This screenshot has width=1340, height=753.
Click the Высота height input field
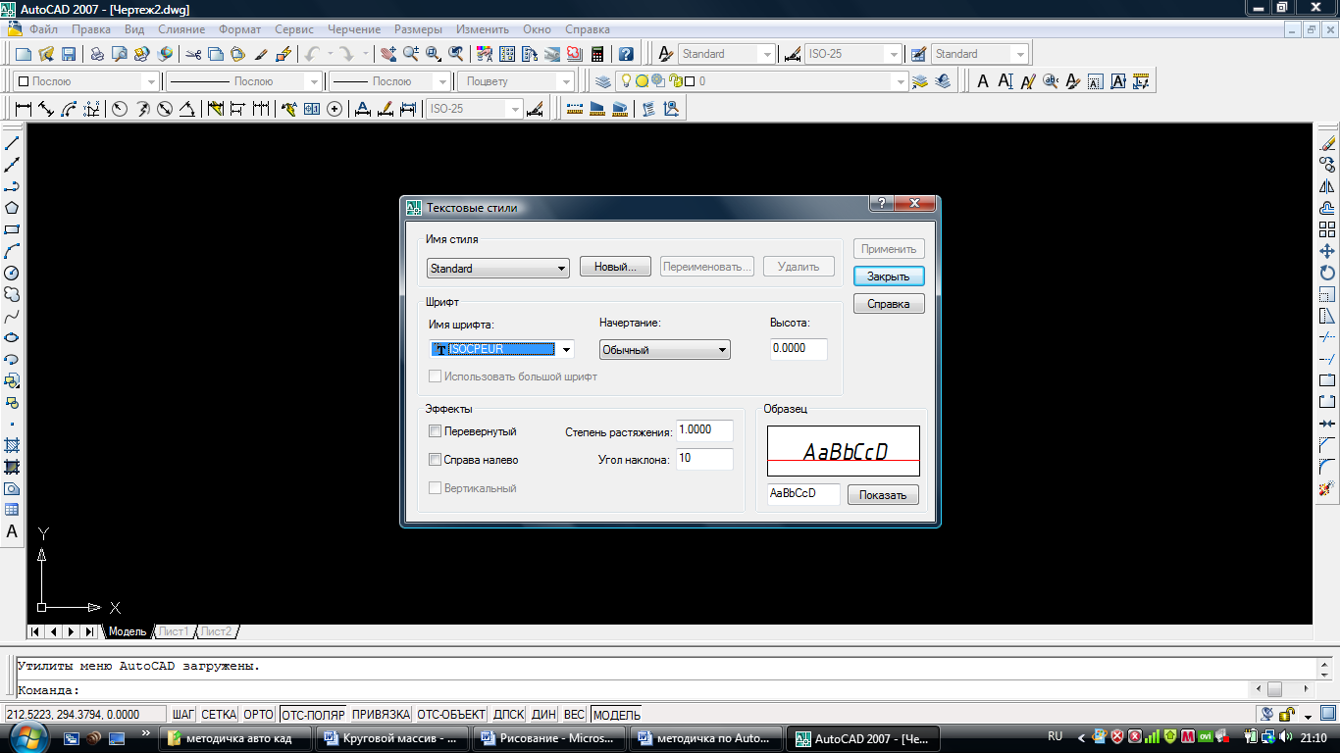[x=799, y=349]
